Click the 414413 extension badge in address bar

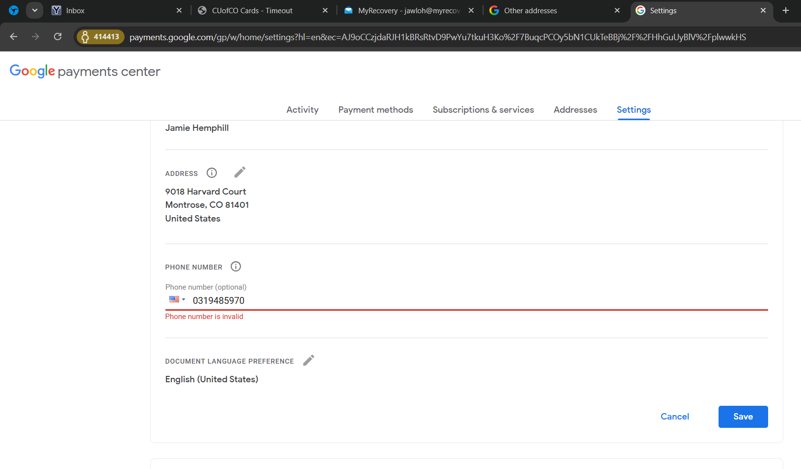101,37
